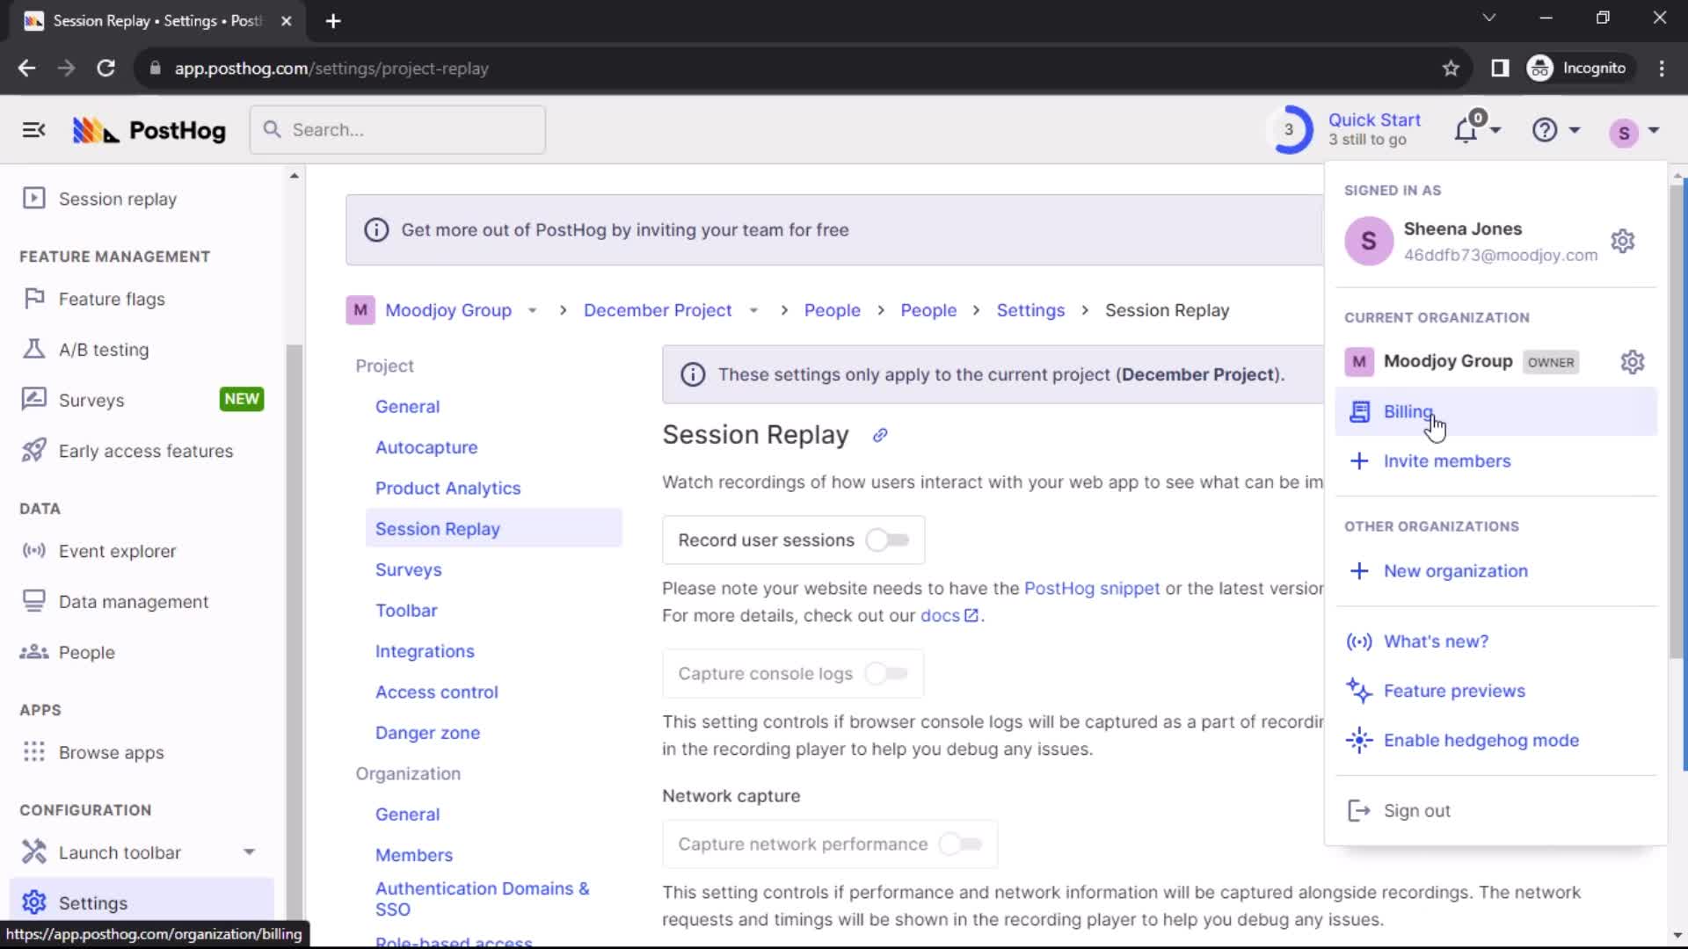Click the Invite members link
1688x949 pixels.
(1447, 460)
